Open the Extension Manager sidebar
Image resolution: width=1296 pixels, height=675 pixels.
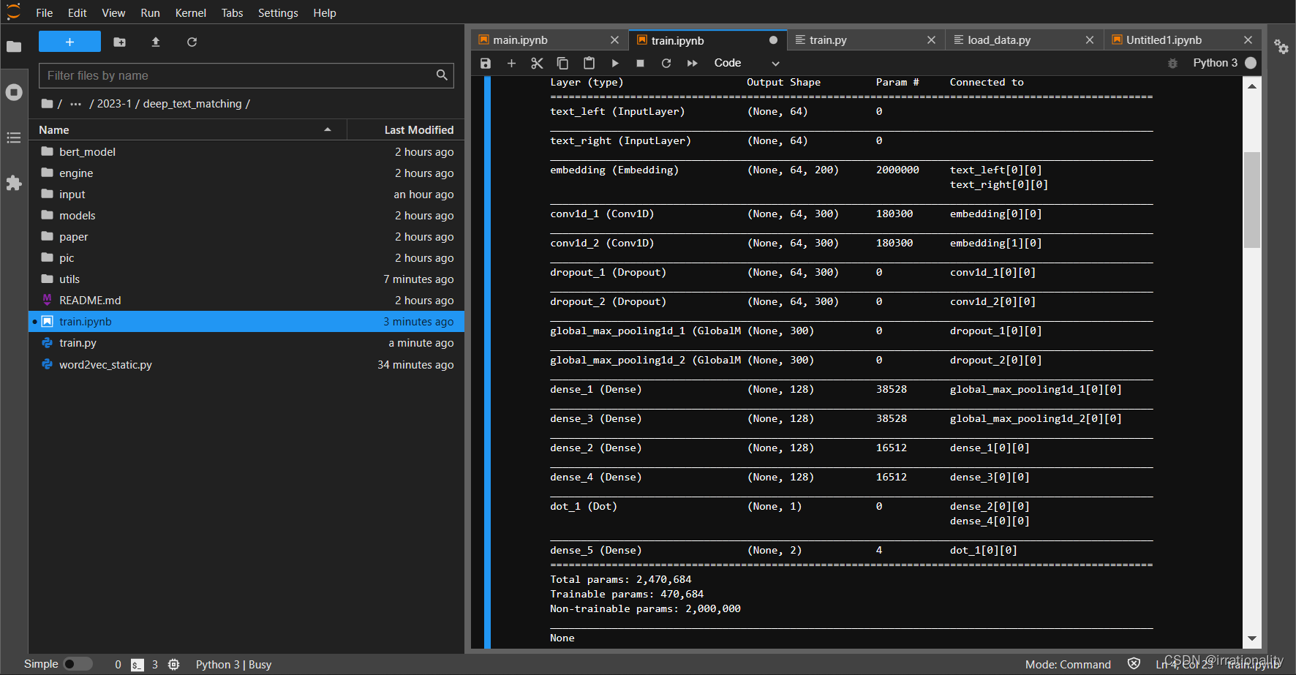[14, 183]
